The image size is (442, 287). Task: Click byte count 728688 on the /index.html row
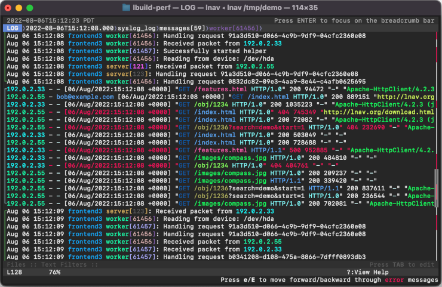tap(305, 143)
